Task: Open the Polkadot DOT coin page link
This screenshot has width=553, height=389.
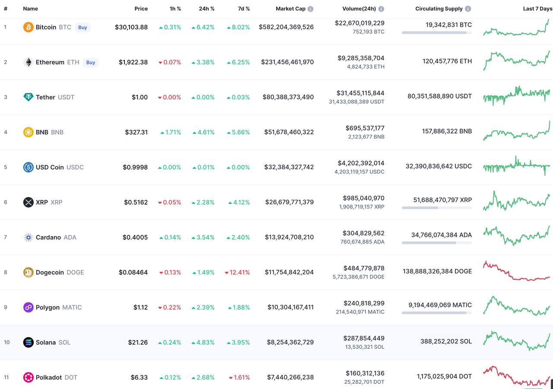Action: tap(56, 377)
